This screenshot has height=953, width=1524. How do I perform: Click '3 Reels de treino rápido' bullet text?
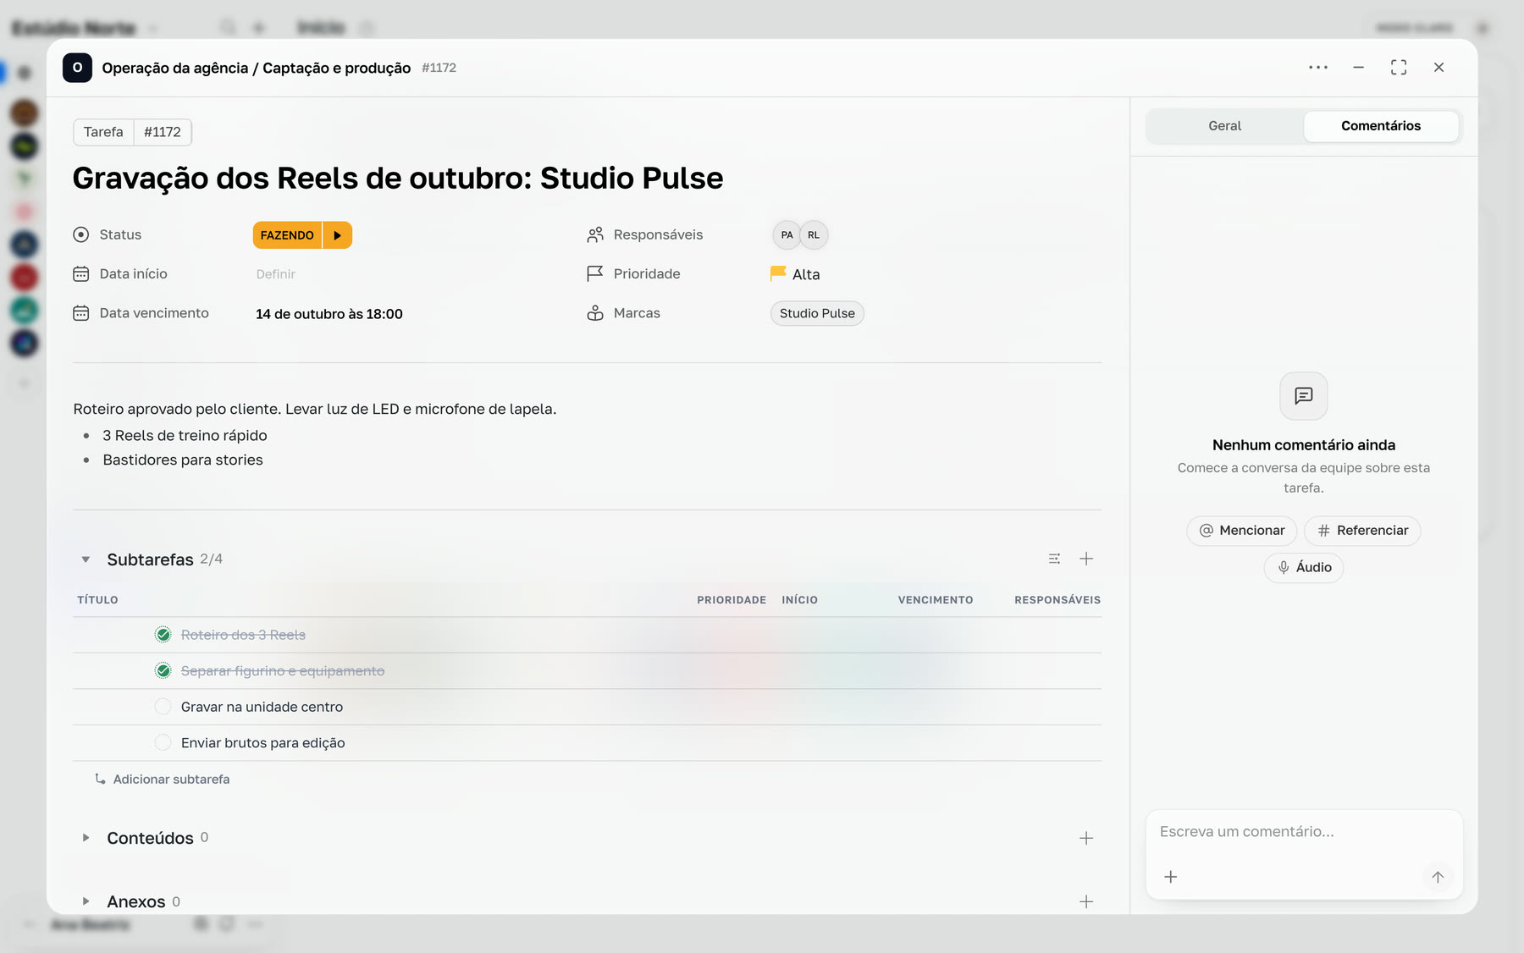tap(185, 436)
